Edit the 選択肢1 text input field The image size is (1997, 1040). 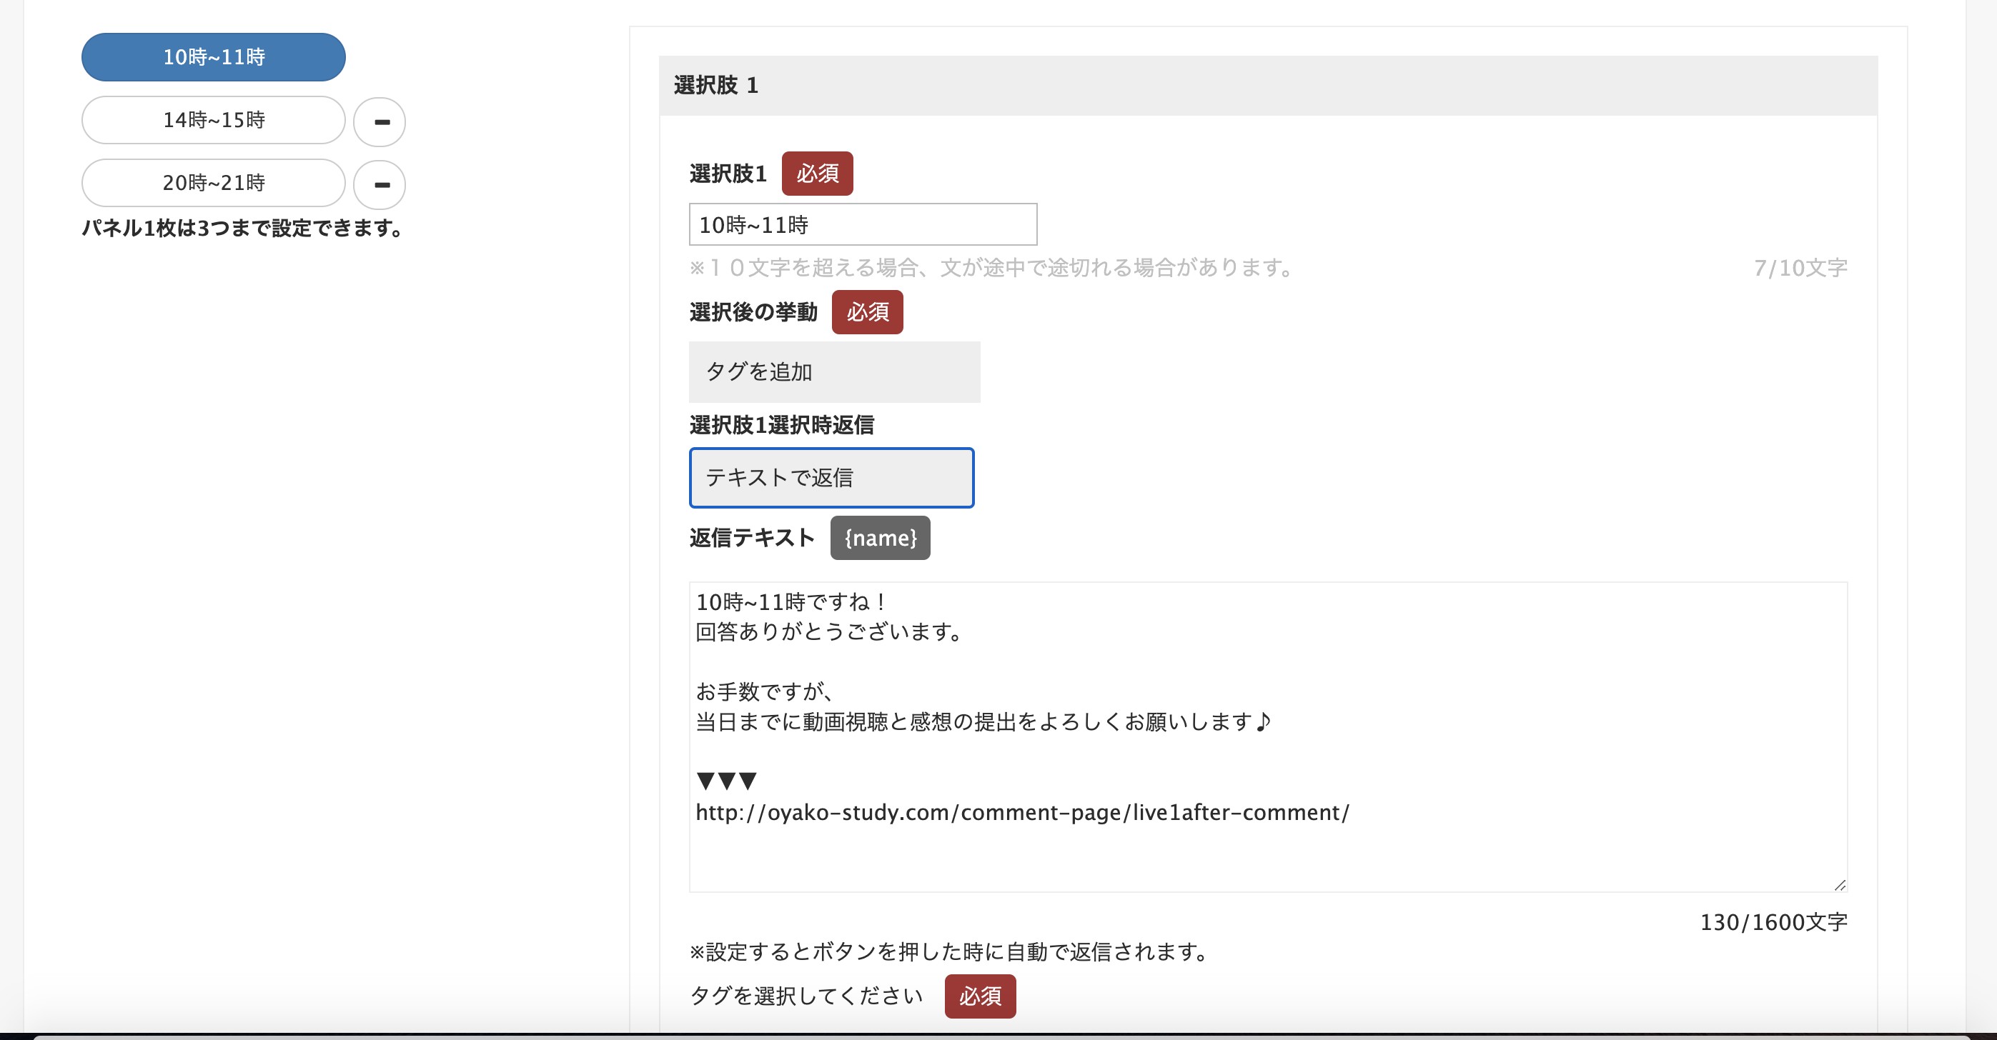click(x=863, y=225)
